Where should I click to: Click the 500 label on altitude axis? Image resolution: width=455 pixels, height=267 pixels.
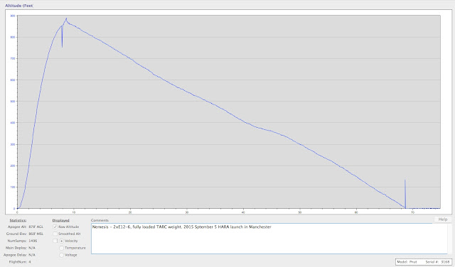(x=13, y=102)
